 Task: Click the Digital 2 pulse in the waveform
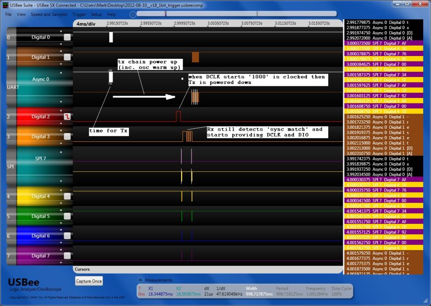pyautogui.click(x=178, y=116)
